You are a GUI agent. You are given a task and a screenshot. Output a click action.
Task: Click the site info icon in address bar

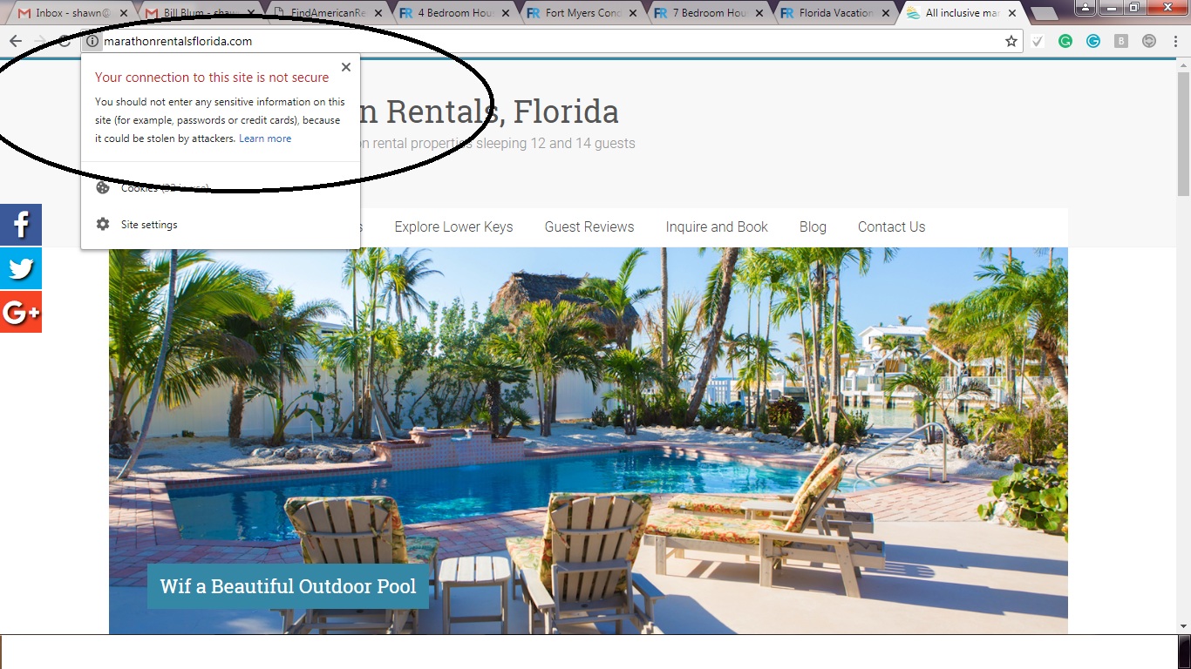[x=92, y=41]
